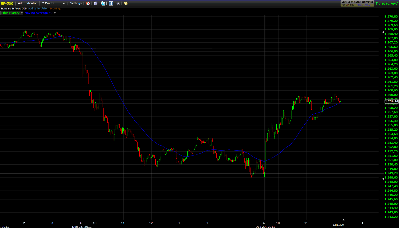Click the stacked documents icon in toolbar
399x228 pixels.
coord(96,3)
